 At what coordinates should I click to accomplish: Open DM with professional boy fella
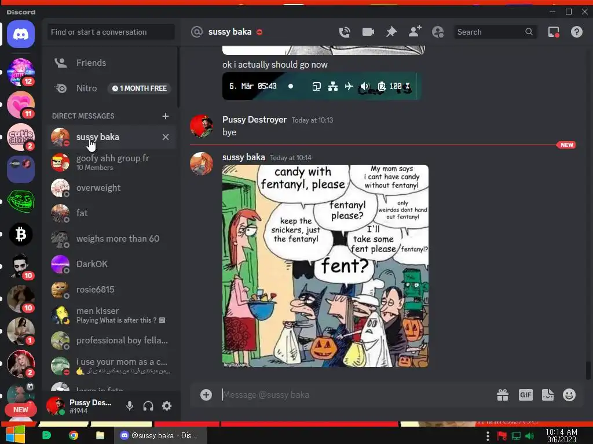point(112,340)
